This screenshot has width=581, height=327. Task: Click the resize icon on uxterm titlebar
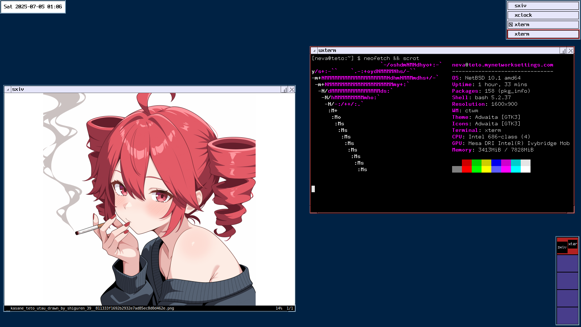[563, 51]
